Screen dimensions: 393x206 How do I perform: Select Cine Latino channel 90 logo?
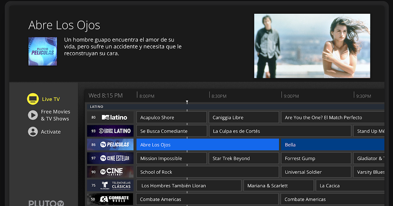[x=110, y=172]
